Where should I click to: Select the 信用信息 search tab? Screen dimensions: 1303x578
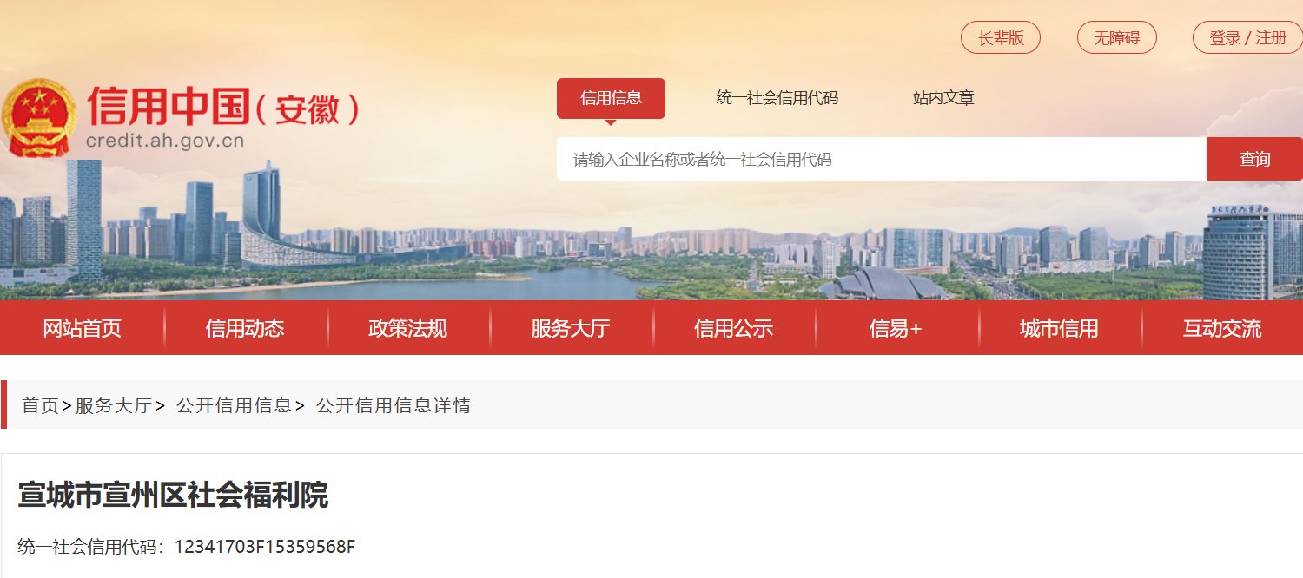[x=611, y=98]
